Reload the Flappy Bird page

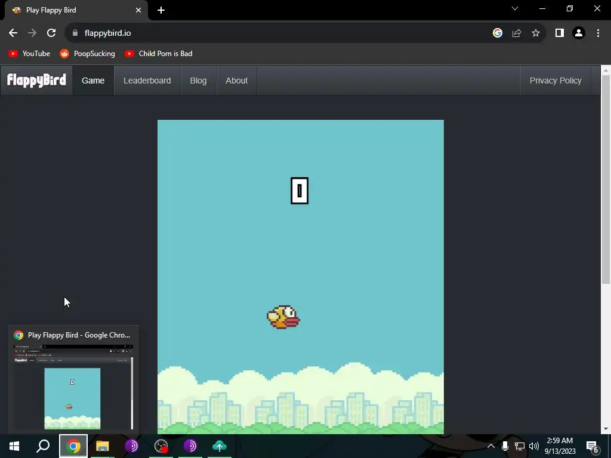(51, 33)
